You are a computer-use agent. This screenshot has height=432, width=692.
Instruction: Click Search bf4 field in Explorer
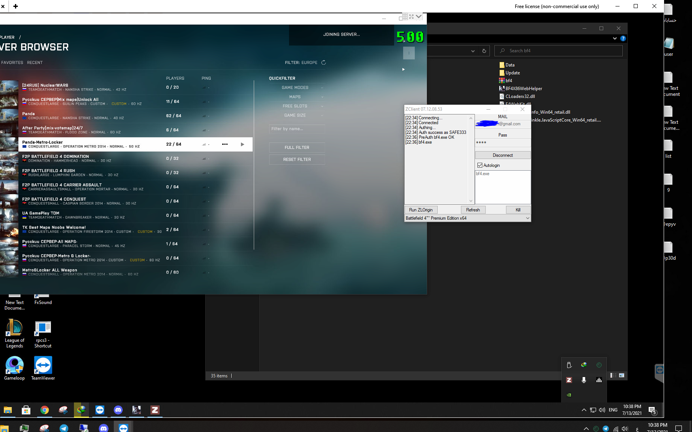click(x=558, y=51)
